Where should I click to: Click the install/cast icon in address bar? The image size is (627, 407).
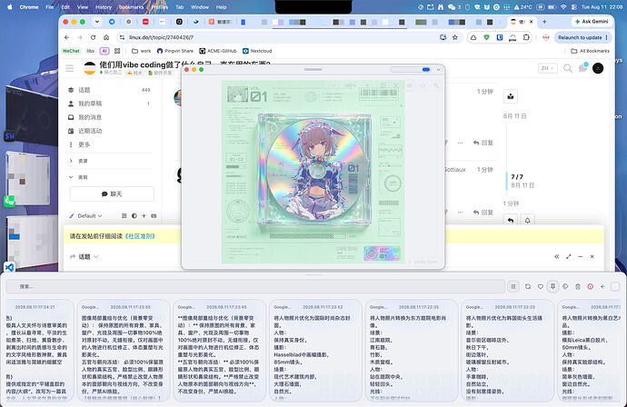[x=443, y=37]
